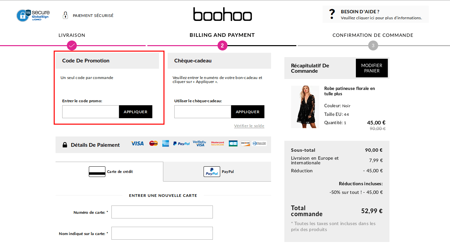
Task: Click the Mastercard Electron payment icon
Action: click(x=153, y=143)
